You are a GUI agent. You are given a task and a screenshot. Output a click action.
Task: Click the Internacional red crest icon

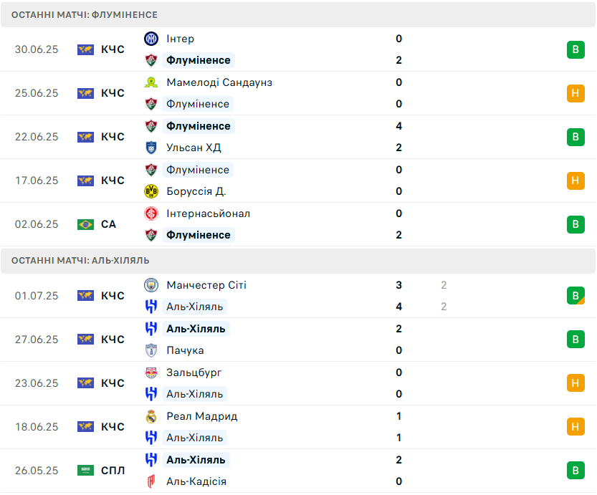[151, 213]
